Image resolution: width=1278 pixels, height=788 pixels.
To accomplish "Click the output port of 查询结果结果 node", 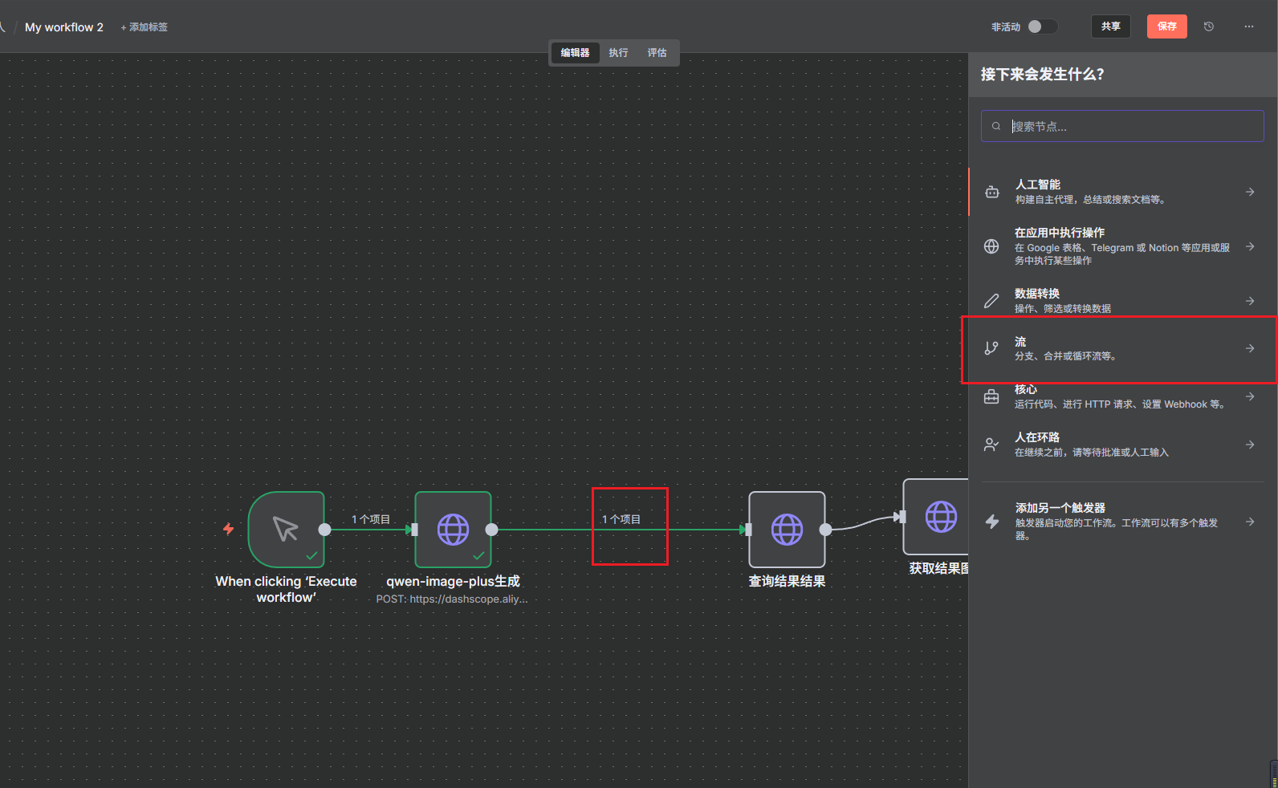I will [825, 530].
